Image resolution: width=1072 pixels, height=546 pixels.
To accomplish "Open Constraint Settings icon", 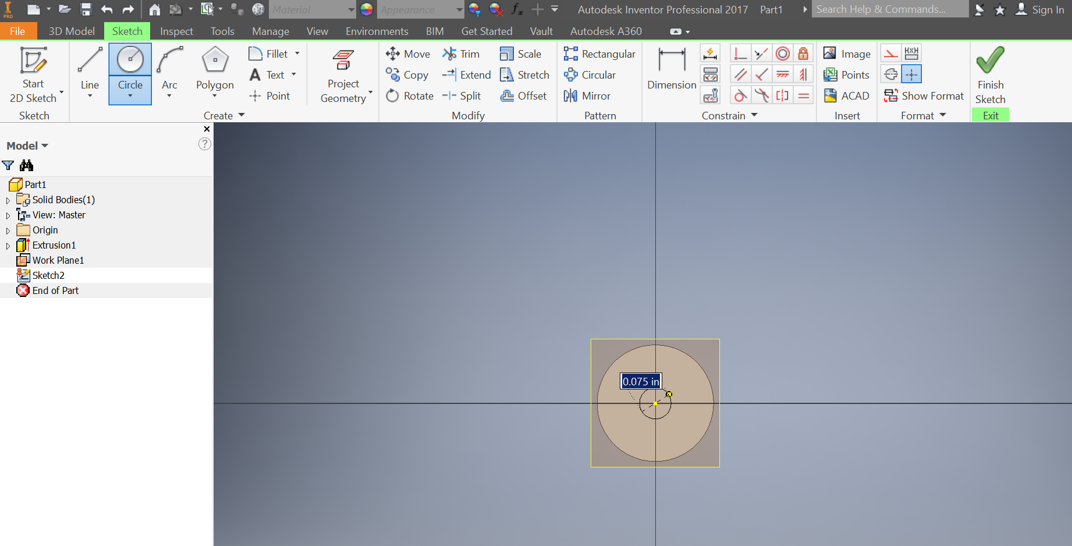I will pos(710,95).
